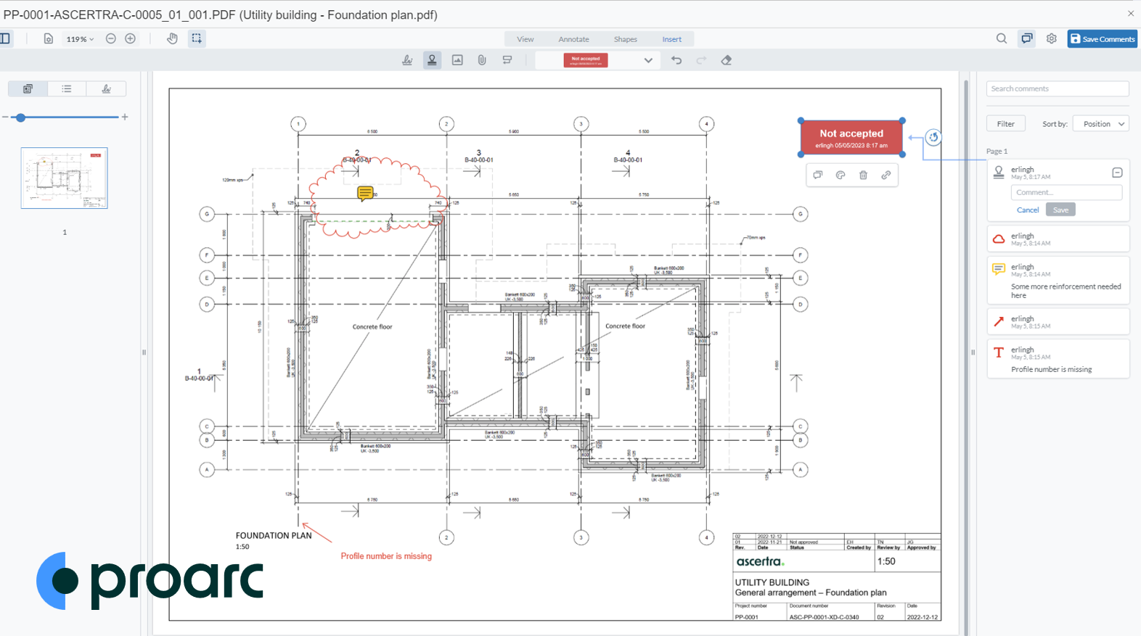Select the Eraser tool

coord(727,60)
